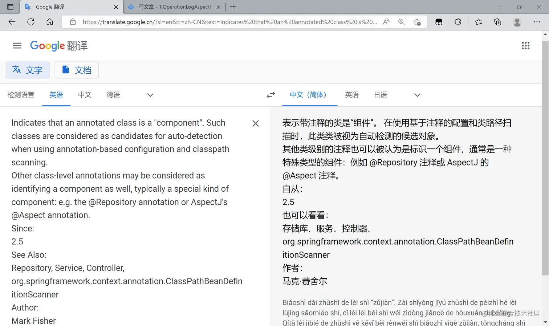Click translated text '马克·费舍尔'
The width and height of the screenshot is (549, 326).
click(305, 281)
